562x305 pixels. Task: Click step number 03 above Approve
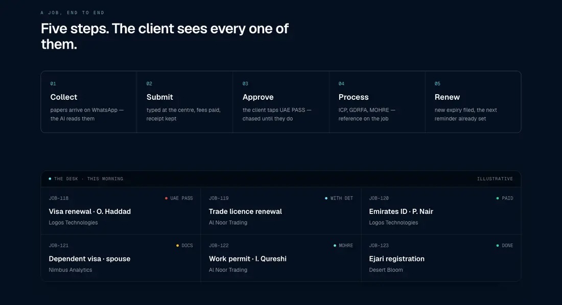point(245,83)
